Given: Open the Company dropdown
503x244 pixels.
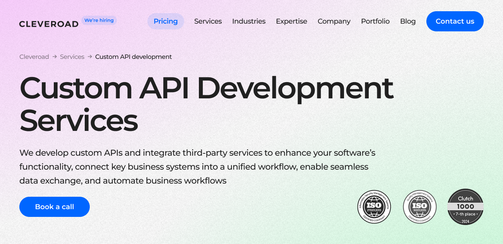Looking at the screenshot, I should pos(334,21).
